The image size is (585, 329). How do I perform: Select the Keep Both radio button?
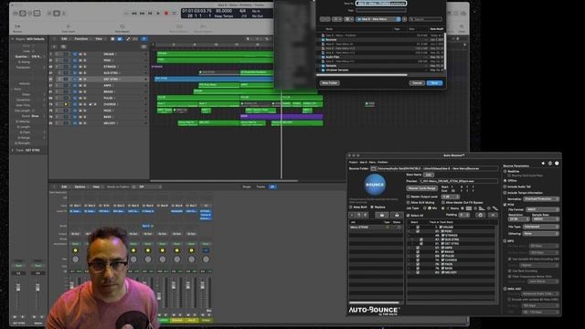(351, 207)
